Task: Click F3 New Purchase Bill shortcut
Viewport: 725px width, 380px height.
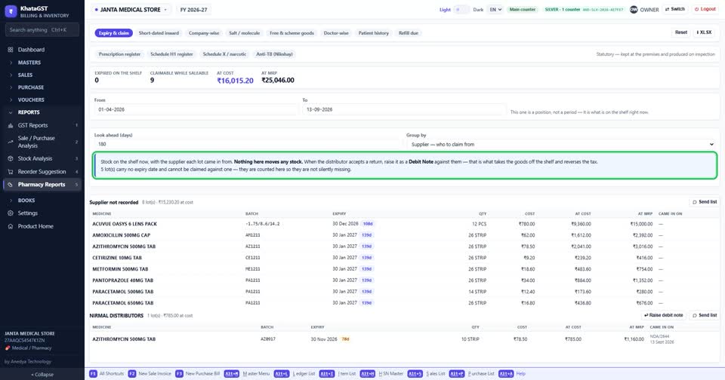Action: (x=198, y=373)
